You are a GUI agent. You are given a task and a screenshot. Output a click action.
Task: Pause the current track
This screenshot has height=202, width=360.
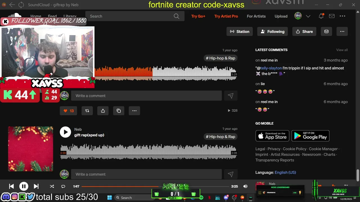point(24,186)
